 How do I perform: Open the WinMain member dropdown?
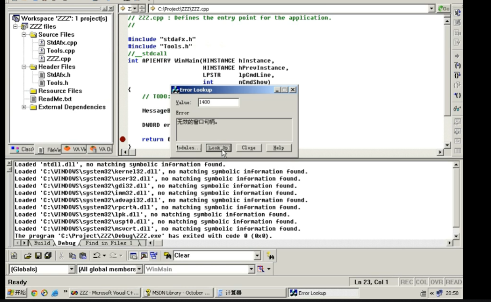tap(252, 269)
